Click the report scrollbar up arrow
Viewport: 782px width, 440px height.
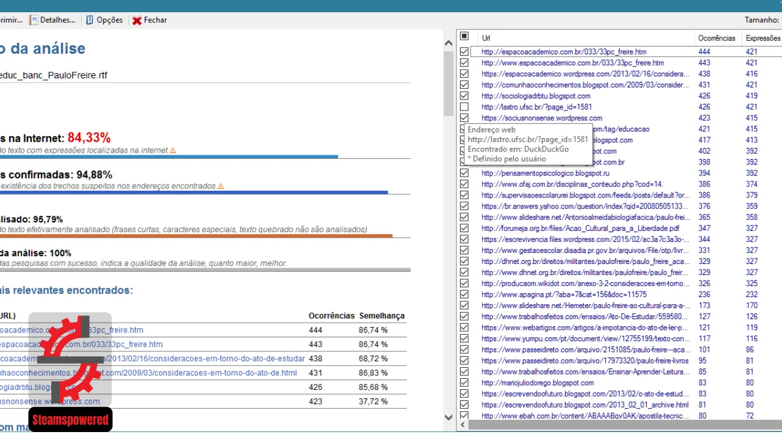448,45
